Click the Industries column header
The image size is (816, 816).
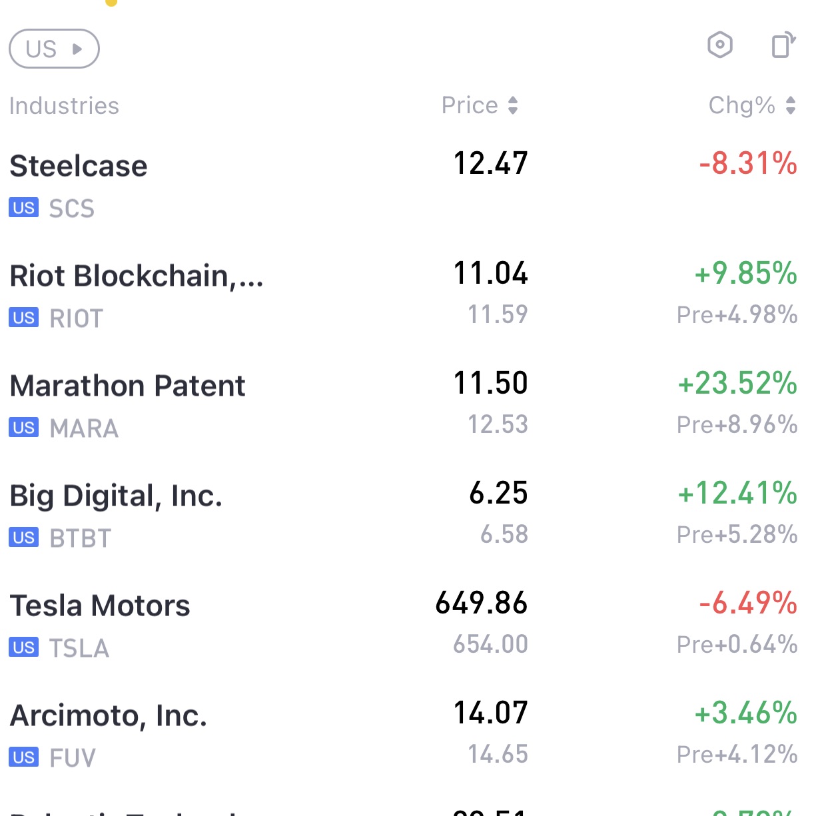coord(64,106)
